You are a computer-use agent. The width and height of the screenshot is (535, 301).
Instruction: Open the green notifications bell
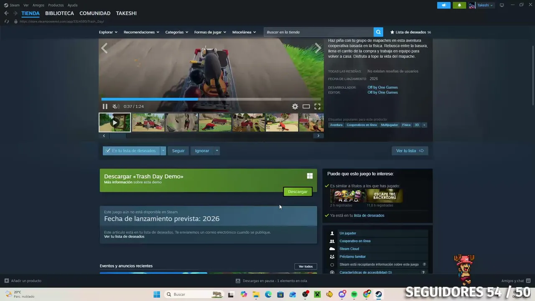459,5
